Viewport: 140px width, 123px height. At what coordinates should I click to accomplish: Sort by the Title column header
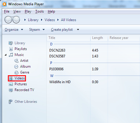coord(69,38)
